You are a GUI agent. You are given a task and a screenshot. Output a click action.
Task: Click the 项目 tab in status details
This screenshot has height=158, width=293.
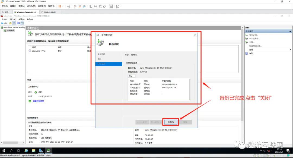click(131, 76)
